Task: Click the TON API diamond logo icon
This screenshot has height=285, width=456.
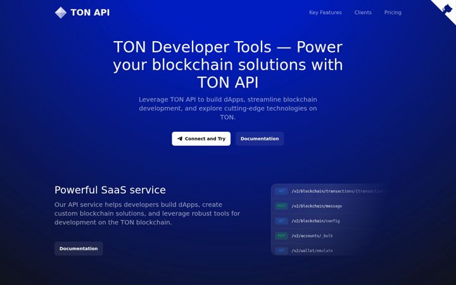Action: [x=61, y=13]
